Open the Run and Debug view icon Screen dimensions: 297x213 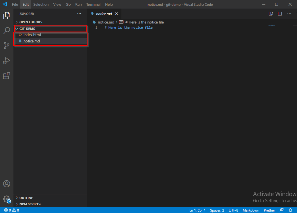tap(7, 61)
